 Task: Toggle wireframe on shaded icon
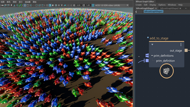pyautogui.click(x=56, y=5)
